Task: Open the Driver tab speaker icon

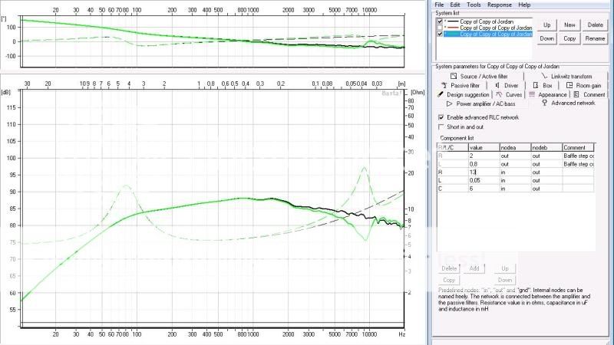Action: pyautogui.click(x=497, y=85)
